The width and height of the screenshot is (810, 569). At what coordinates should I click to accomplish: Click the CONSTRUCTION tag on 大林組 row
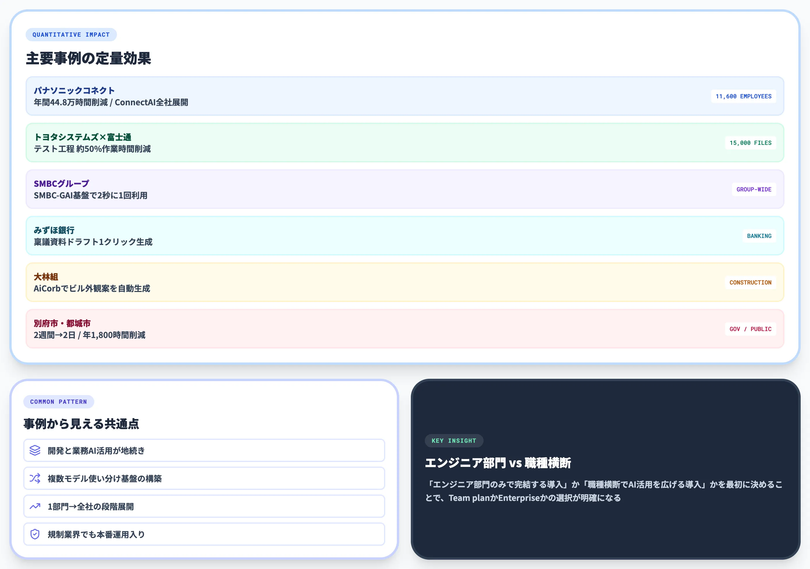tap(750, 282)
